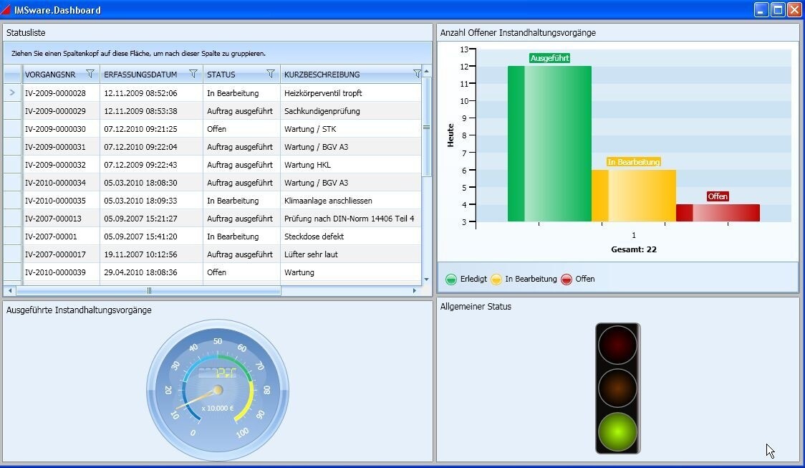The height and width of the screenshot is (468, 805).
Task: Click the gauge needle hub
Action: pyautogui.click(x=218, y=391)
